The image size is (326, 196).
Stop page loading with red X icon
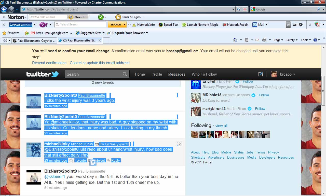(245, 9)
